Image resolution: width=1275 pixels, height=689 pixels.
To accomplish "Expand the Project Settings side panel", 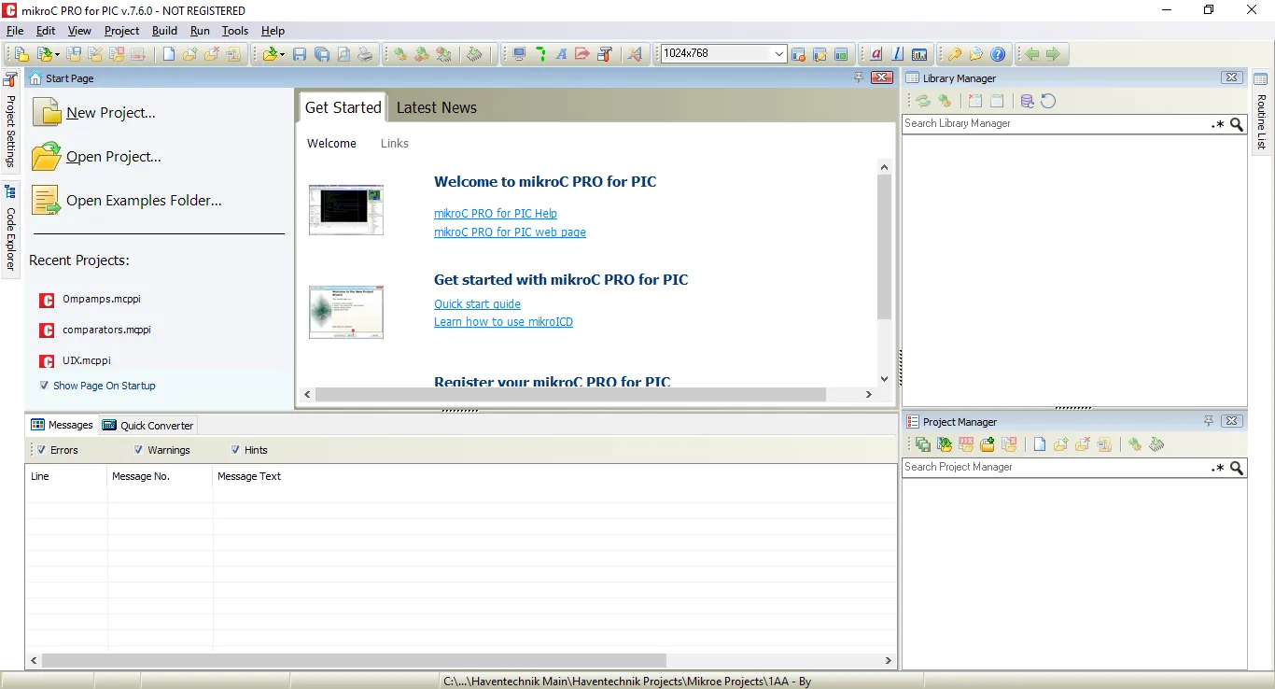I will click(11, 122).
